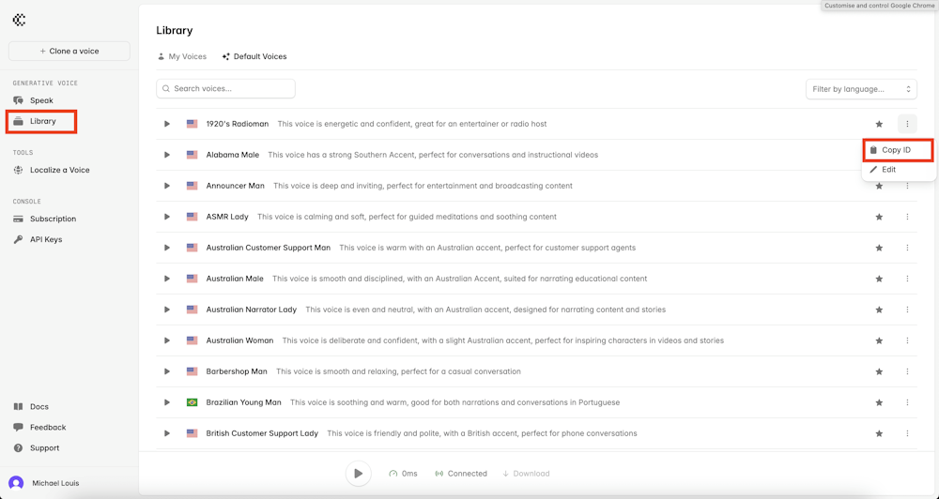This screenshot has width=939, height=499.
Task: Open options menu for Barbershop Man
Action: (907, 371)
